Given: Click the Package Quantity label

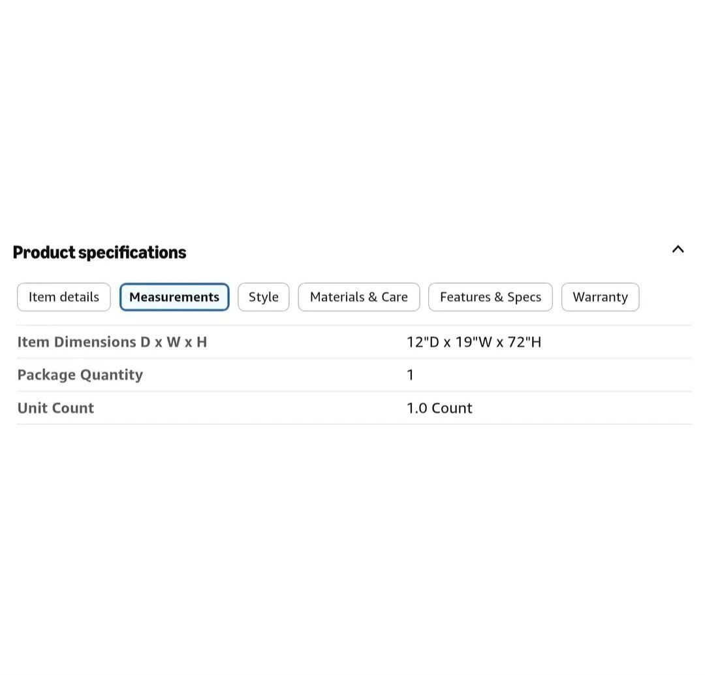Looking at the screenshot, I should coord(80,375).
